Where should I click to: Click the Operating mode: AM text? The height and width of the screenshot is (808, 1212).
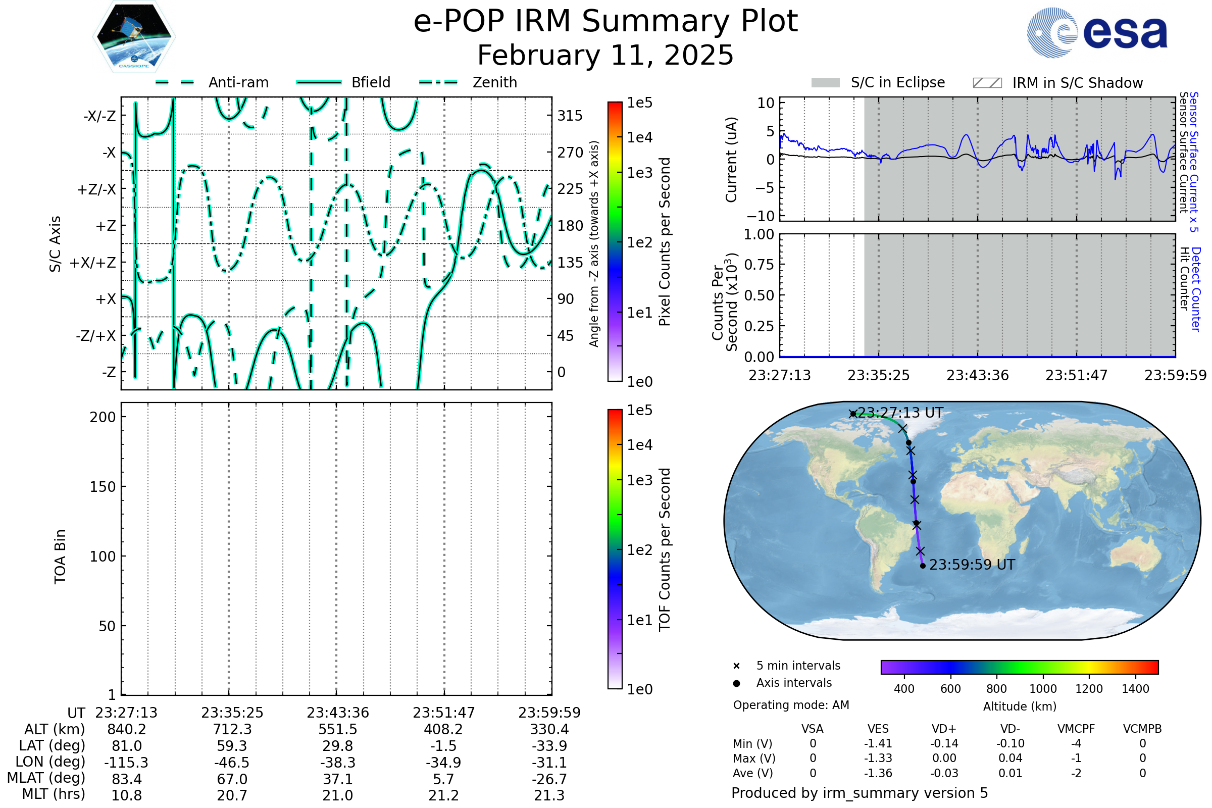point(791,705)
